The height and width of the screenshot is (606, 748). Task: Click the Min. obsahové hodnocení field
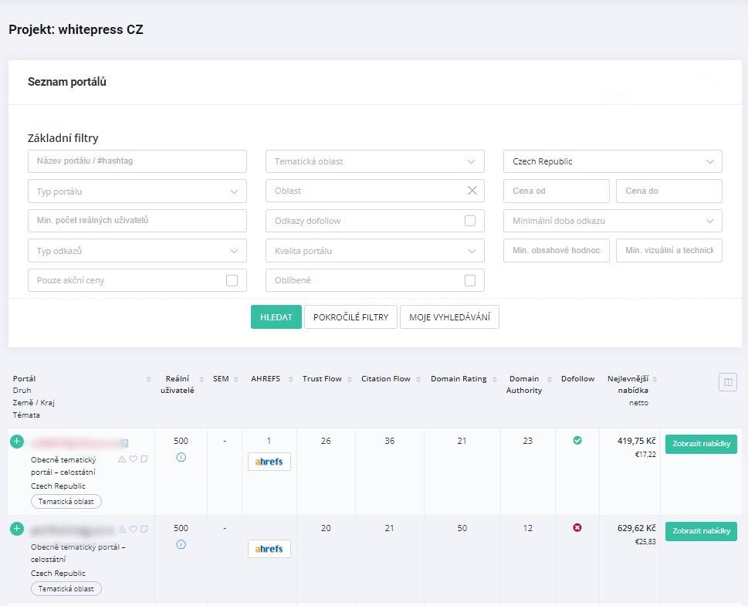(557, 251)
